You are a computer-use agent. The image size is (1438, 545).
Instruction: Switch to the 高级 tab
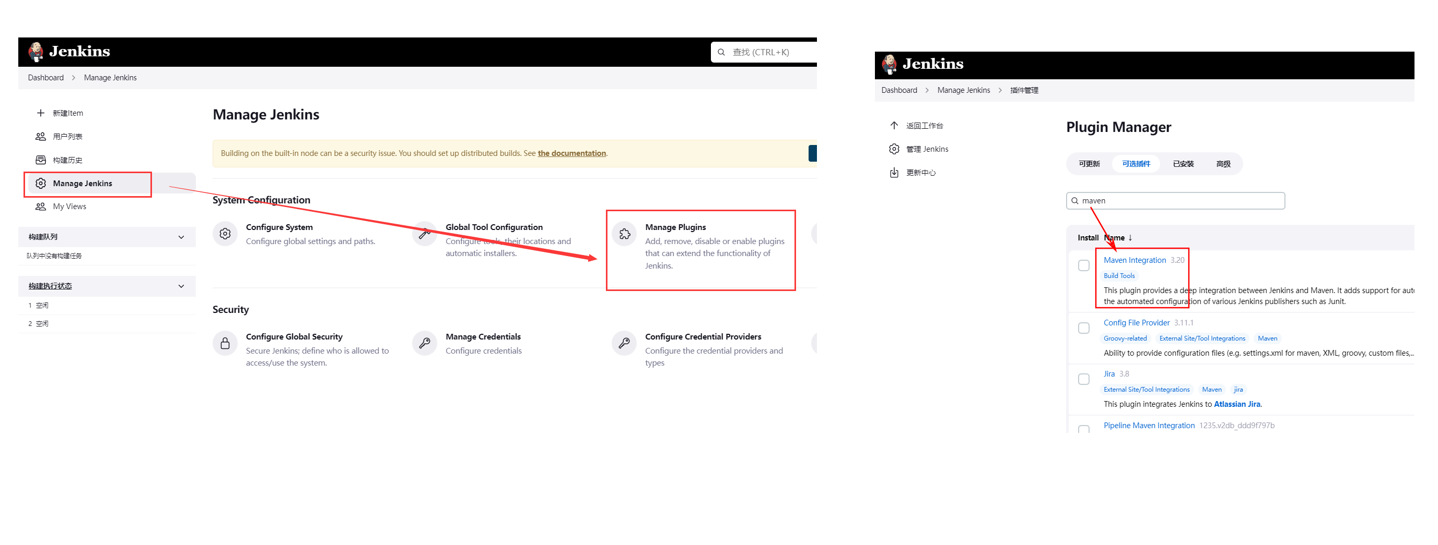pos(1224,164)
